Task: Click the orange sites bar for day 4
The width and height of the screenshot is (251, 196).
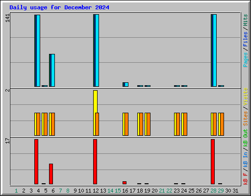Action: [x=38, y=124]
